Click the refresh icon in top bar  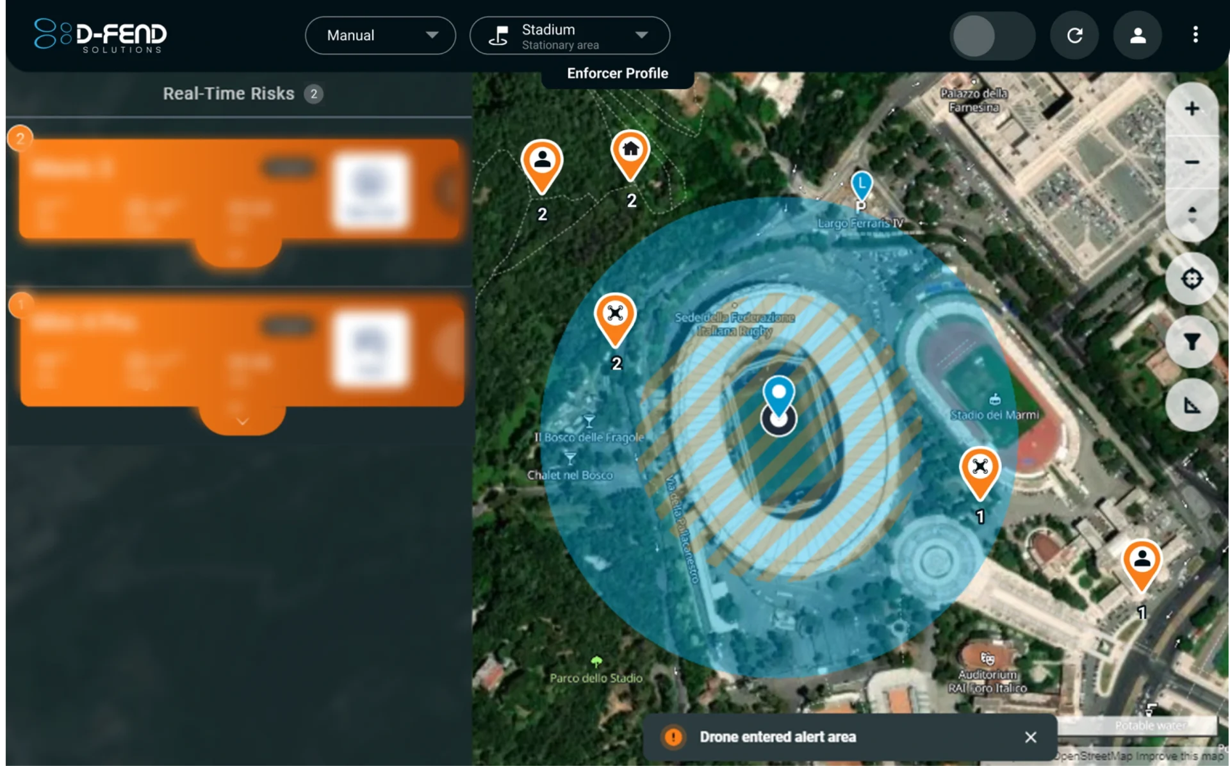(1074, 35)
